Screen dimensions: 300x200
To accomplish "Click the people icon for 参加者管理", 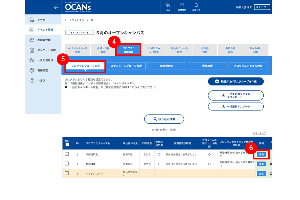I will tap(32, 40).
